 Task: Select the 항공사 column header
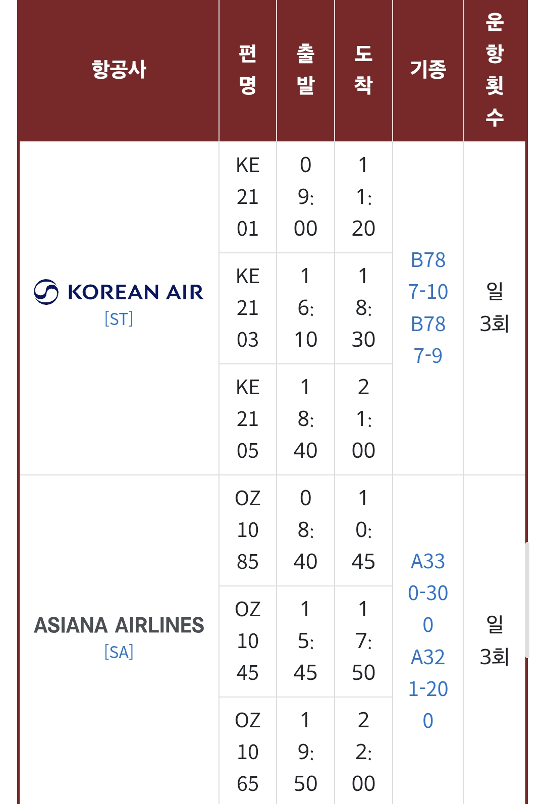coord(119,70)
